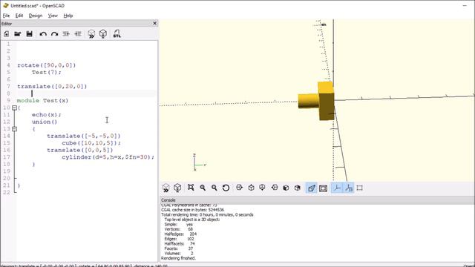Undo the last edit
The width and height of the screenshot is (475, 267).
(43, 34)
